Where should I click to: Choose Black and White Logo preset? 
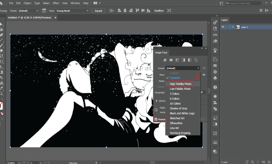pyautogui.click(x=182, y=114)
